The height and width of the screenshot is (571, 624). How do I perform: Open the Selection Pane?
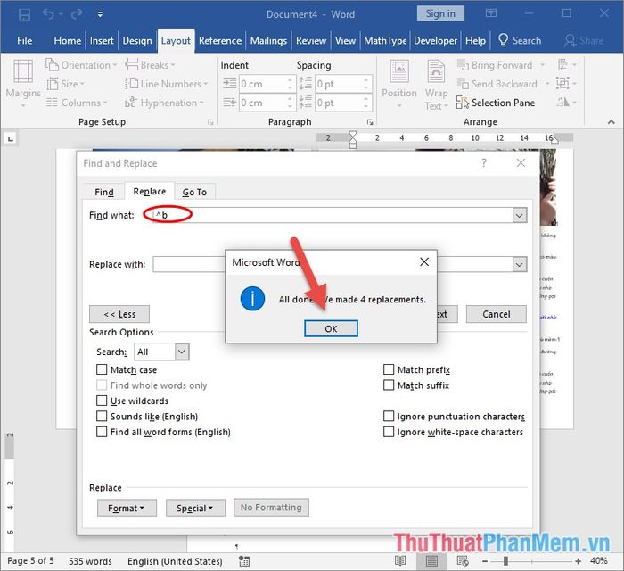[x=496, y=103]
